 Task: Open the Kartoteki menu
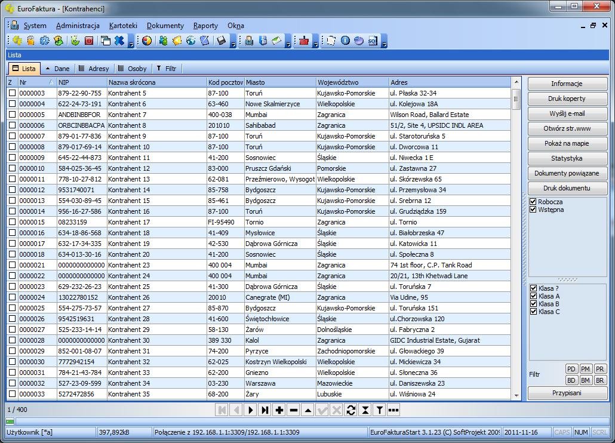click(123, 26)
